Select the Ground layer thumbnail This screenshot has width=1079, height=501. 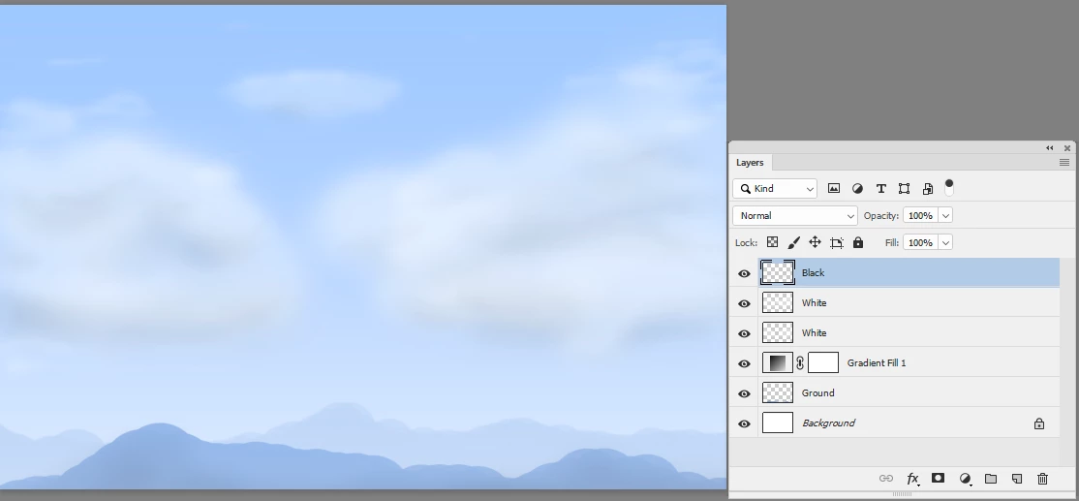(778, 393)
